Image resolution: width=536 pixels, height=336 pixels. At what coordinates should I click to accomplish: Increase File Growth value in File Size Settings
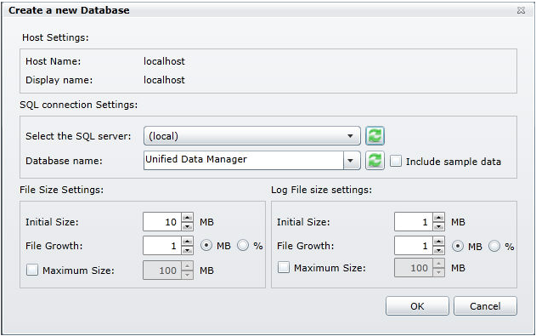click(x=188, y=242)
